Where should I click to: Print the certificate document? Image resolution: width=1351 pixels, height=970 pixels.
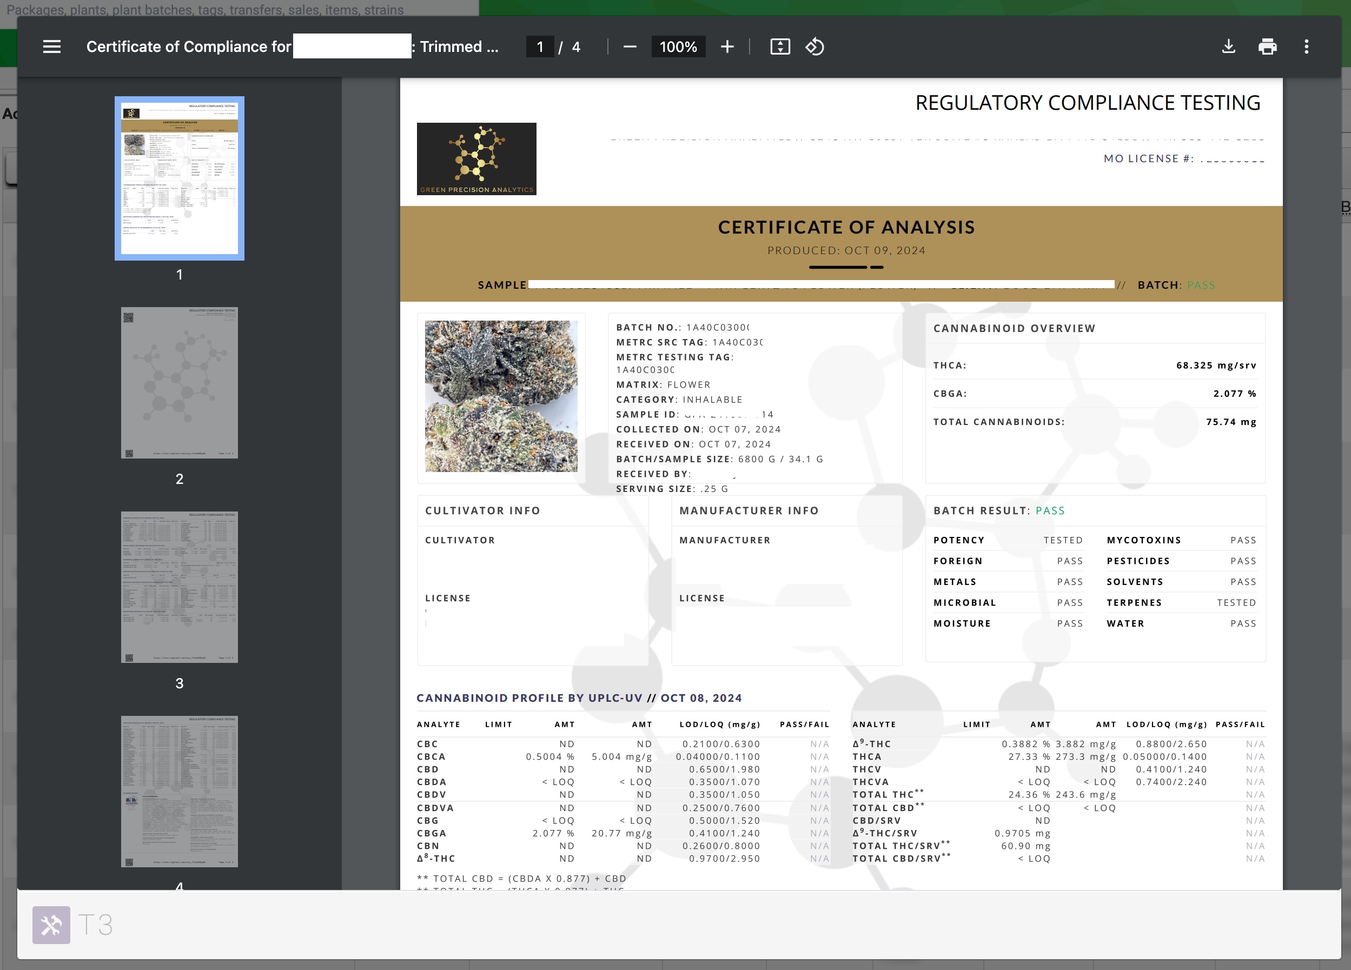pyautogui.click(x=1267, y=46)
